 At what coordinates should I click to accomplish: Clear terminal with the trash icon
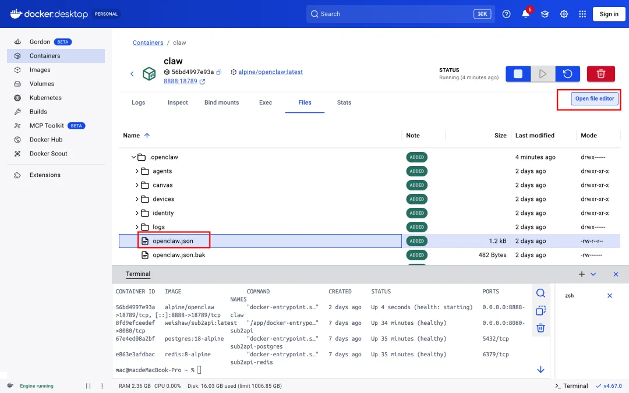540,328
